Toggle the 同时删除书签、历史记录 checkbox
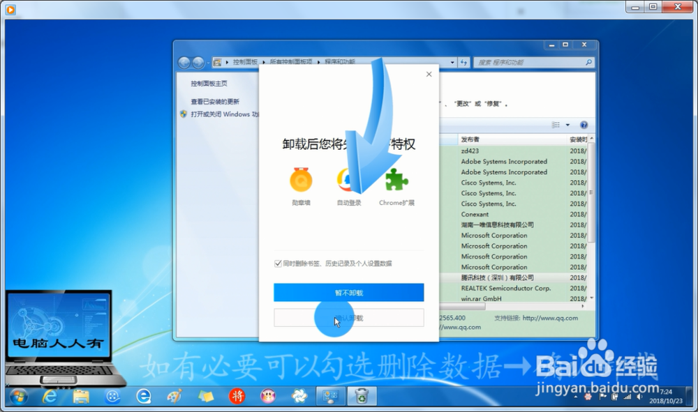698x412 pixels. click(279, 264)
